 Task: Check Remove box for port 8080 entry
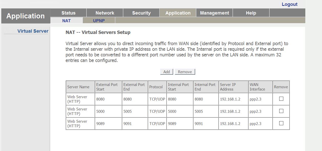pyautogui.click(x=281, y=99)
